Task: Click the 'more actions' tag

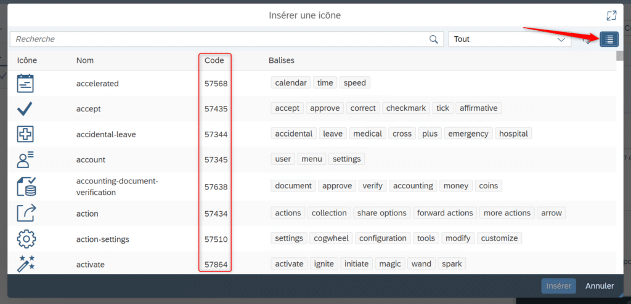Action: (508, 213)
